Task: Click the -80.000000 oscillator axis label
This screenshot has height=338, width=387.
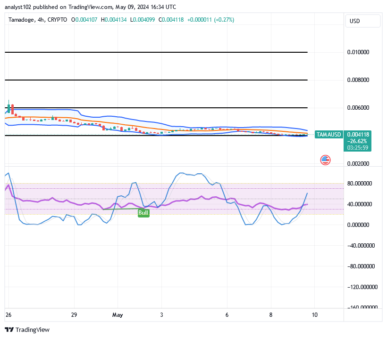Action: point(361,266)
